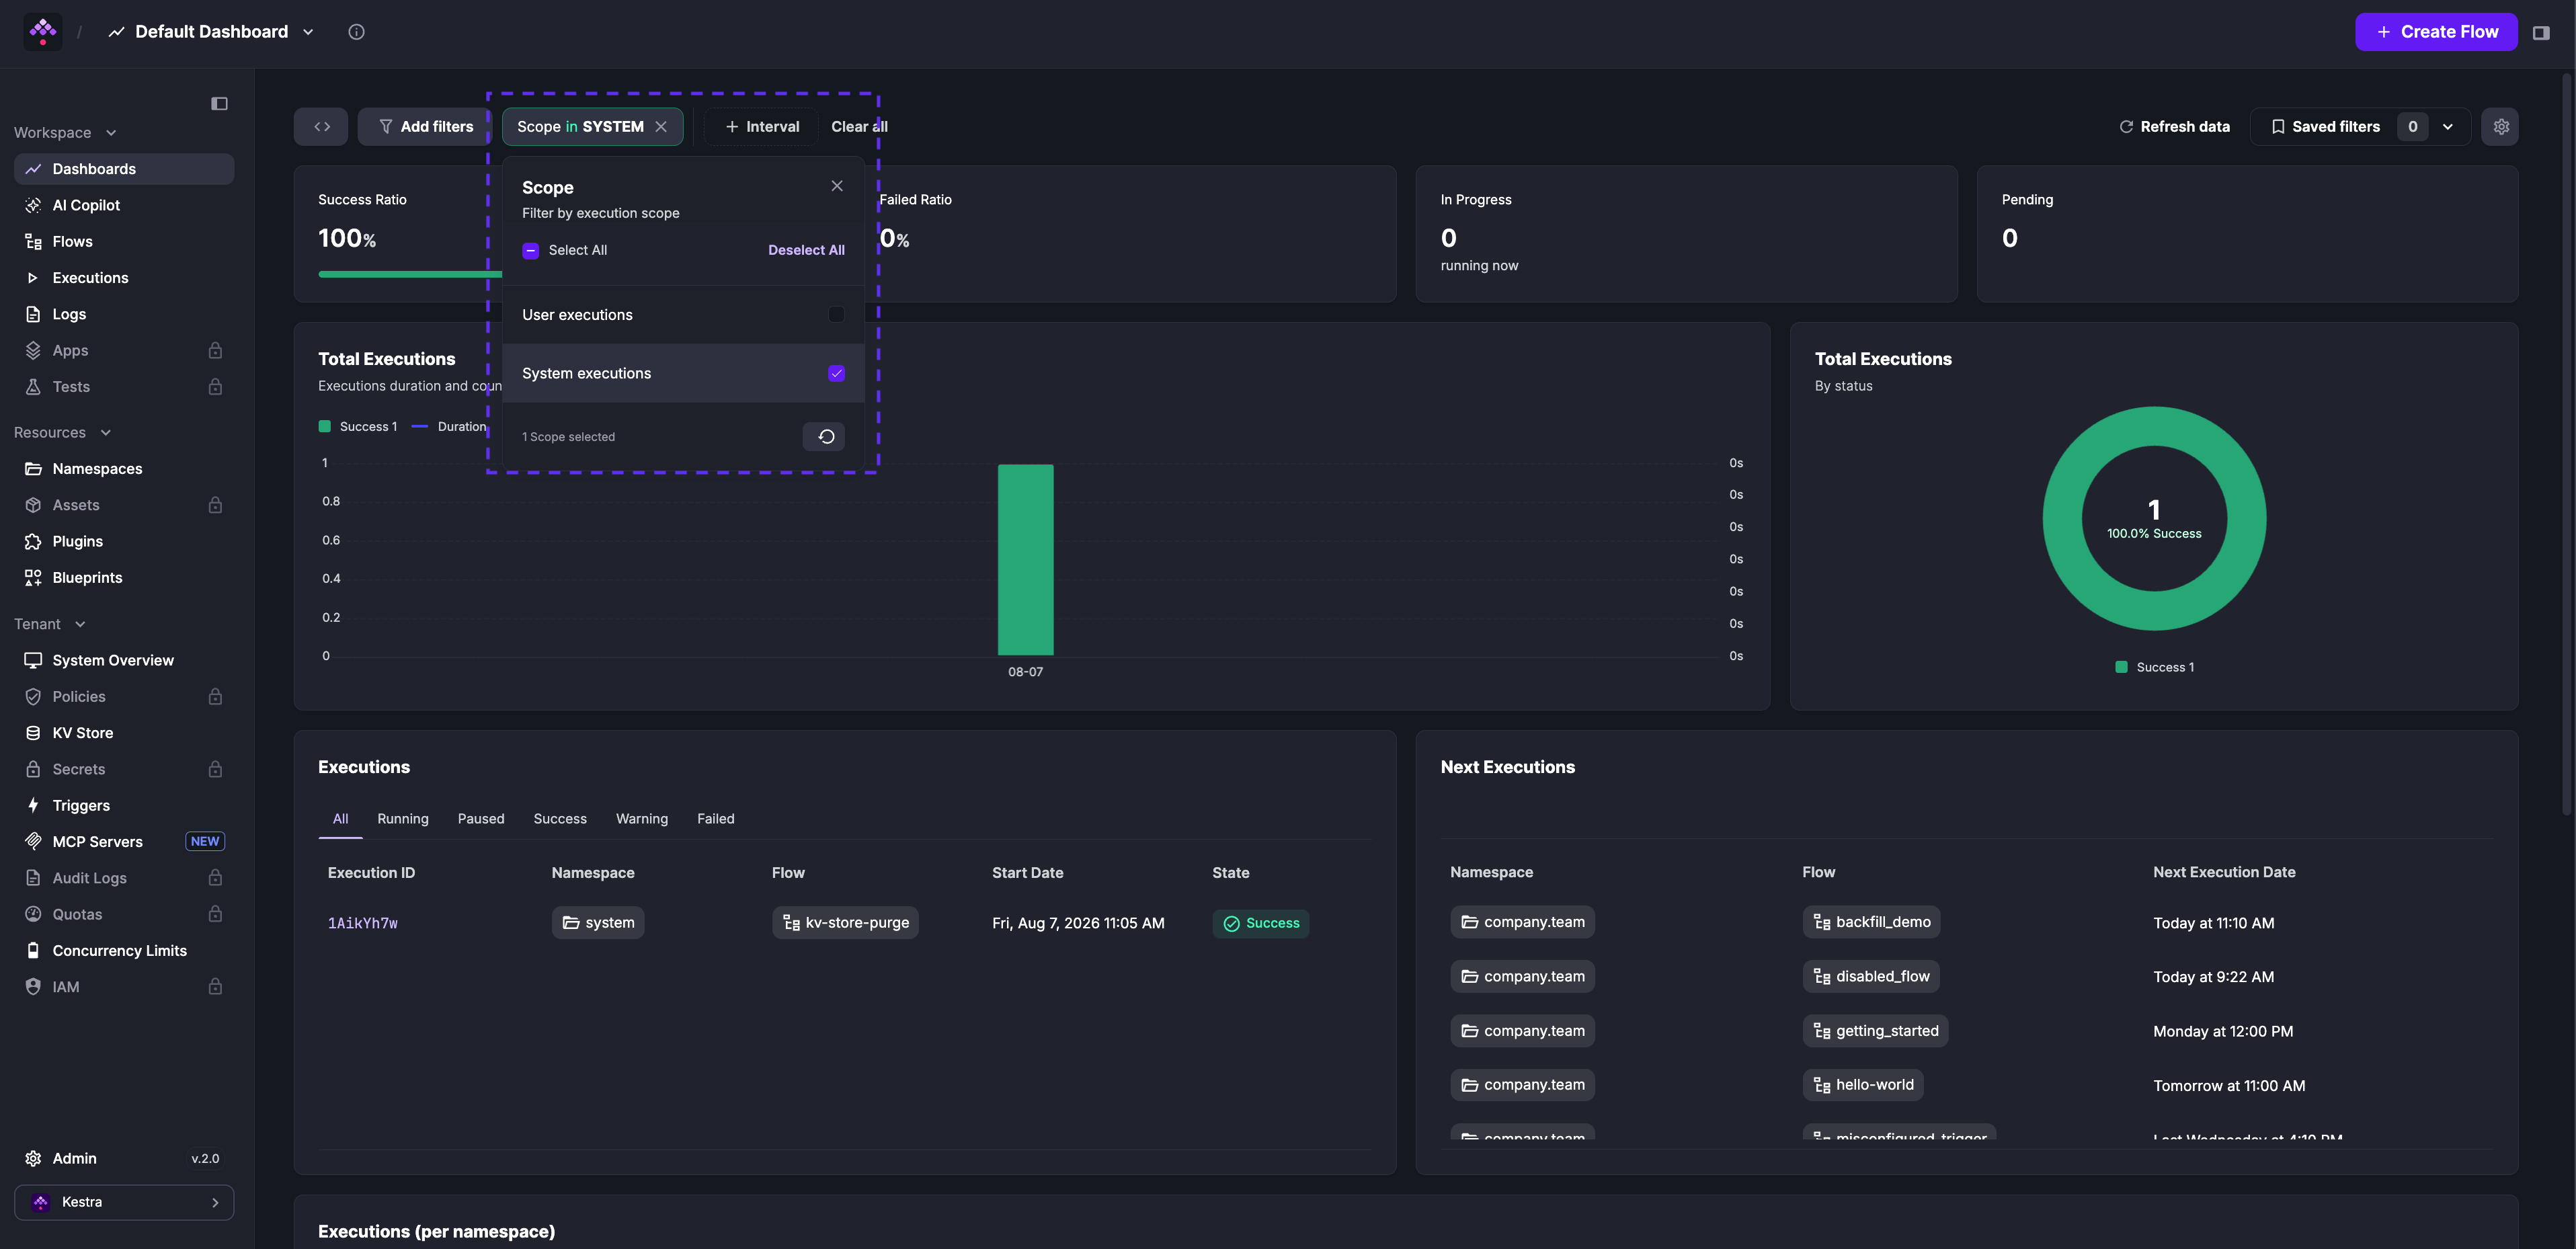Open the locked Apps entry
The image size is (2576, 1249).
tap(124, 350)
